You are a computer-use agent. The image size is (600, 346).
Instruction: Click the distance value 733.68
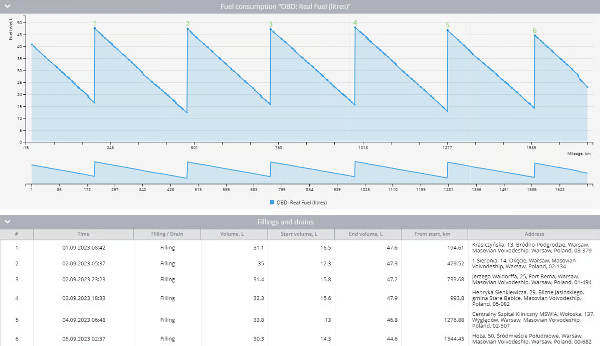tap(455, 279)
